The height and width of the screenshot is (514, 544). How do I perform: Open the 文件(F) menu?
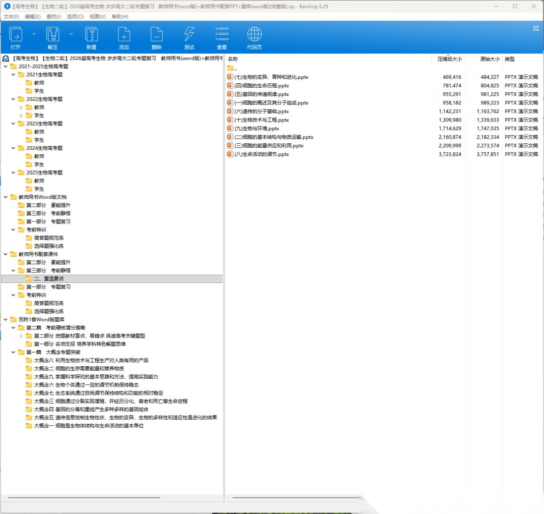(11, 17)
